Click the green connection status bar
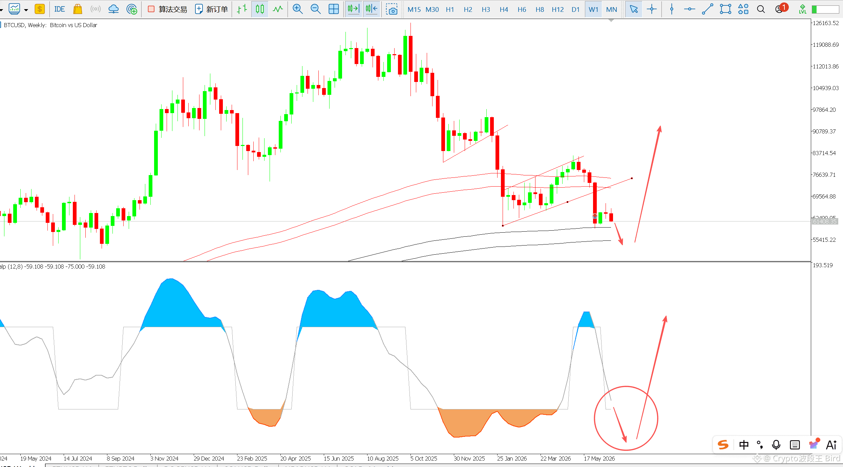 [825, 9]
